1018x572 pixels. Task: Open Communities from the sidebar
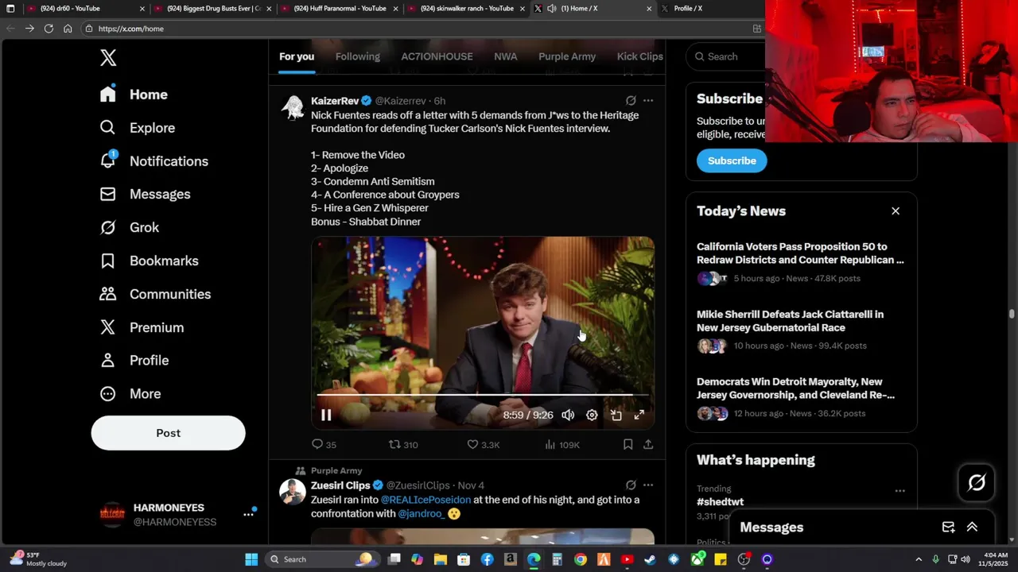point(155,294)
